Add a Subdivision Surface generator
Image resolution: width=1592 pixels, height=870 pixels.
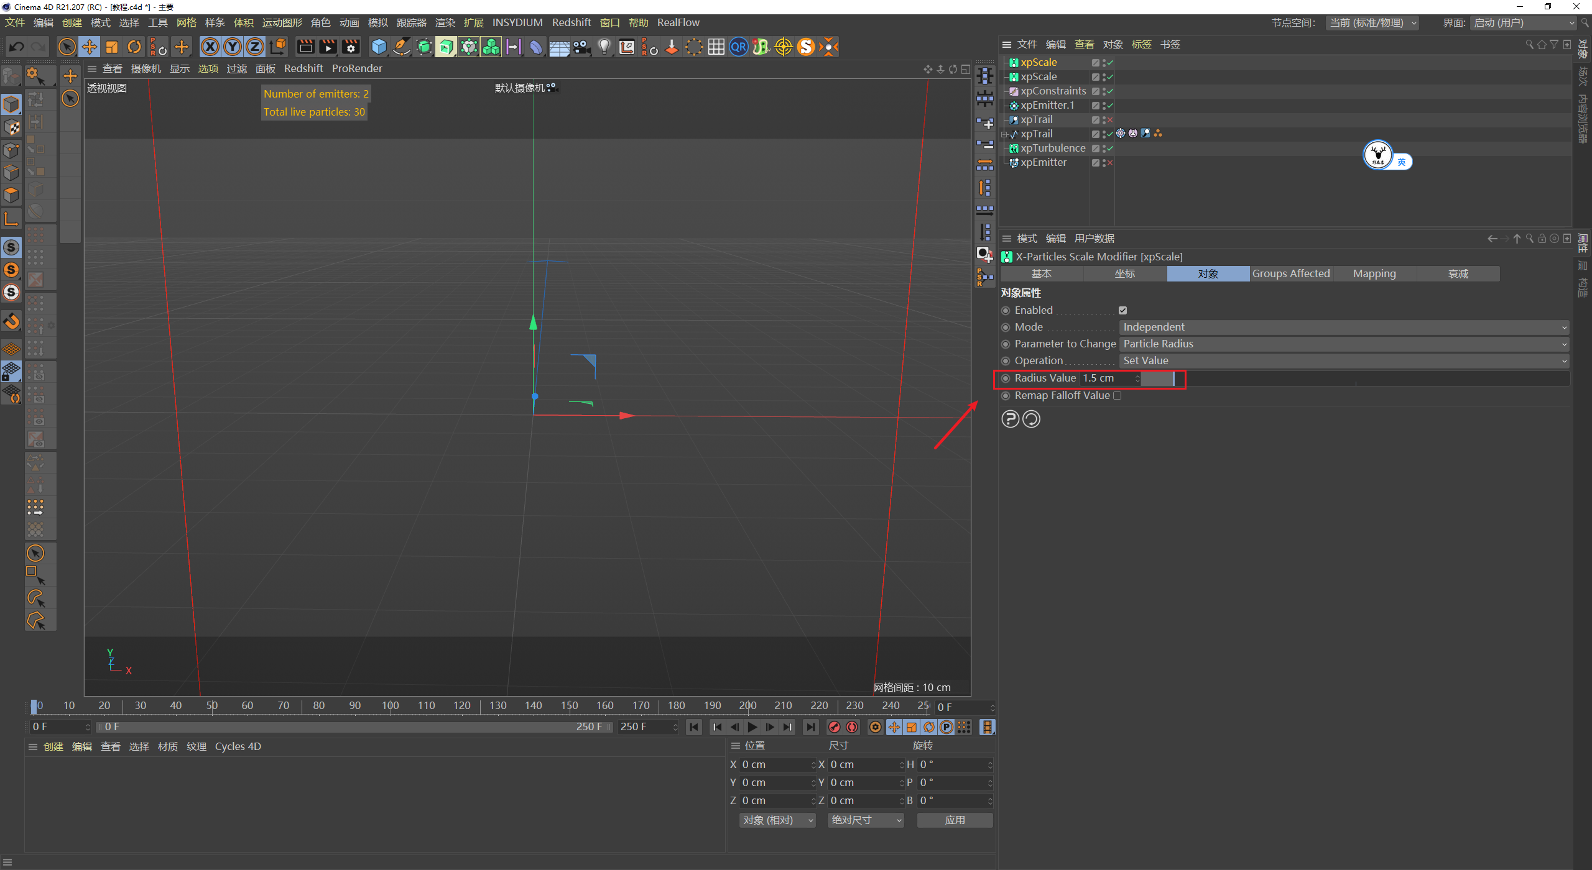pyautogui.click(x=424, y=47)
